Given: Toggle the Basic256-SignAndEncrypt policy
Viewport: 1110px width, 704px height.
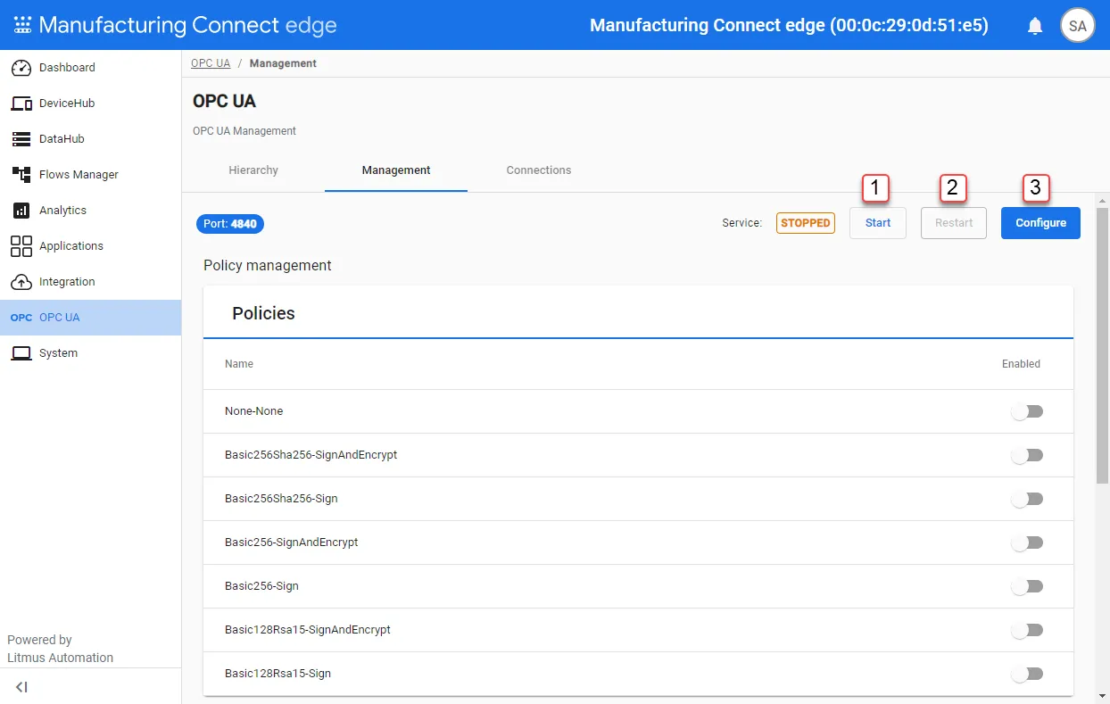Looking at the screenshot, I should point(1027,542).
